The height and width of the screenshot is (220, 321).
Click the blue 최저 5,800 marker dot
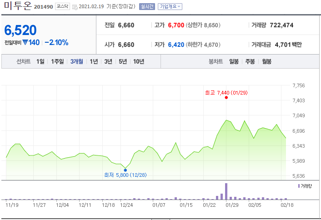[125, 170]
